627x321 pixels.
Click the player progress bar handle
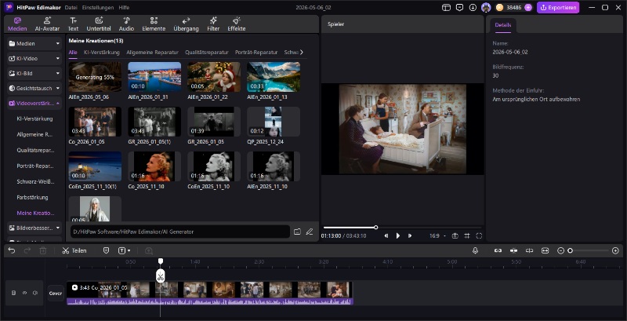pyautogui.click(x=376, y=228)
